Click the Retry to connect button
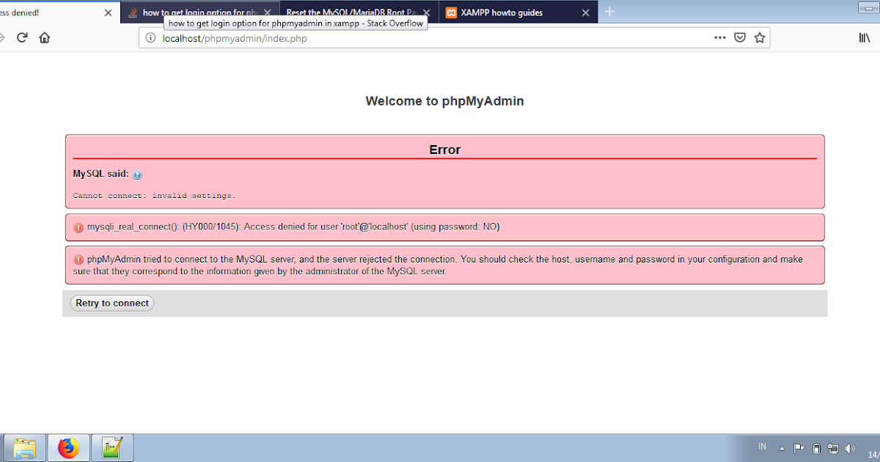Viewport: 880px width, 462px height. click(x=112, y=303)
